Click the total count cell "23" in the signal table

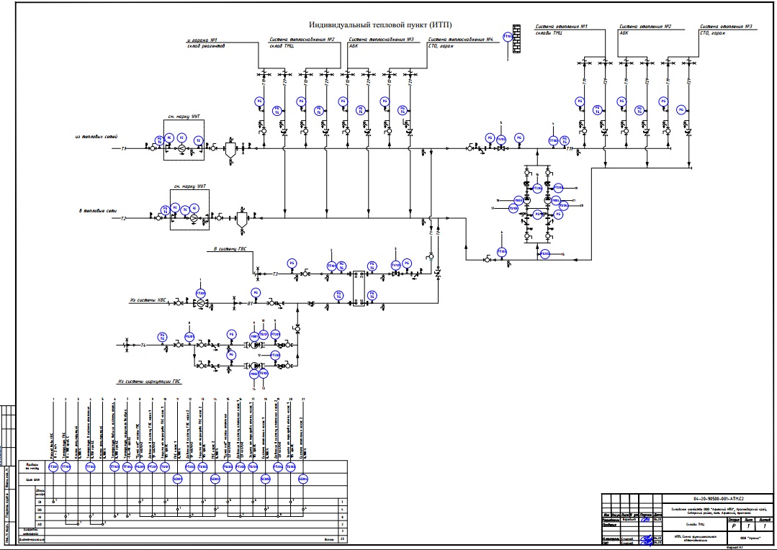343,539
